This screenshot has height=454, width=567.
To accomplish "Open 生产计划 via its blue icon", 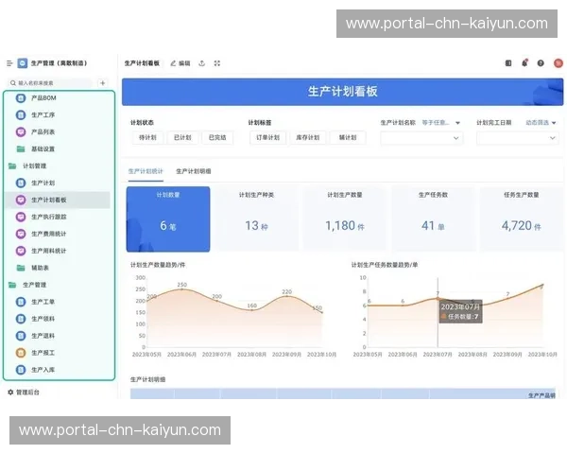I will point(21,183).
